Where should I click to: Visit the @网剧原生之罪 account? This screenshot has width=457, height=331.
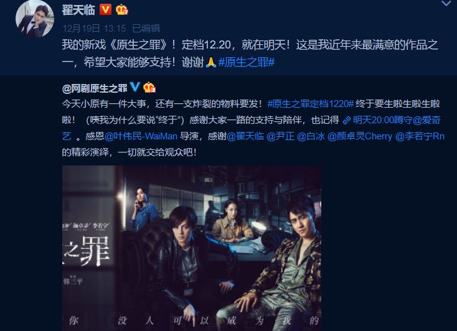(95, 88)
